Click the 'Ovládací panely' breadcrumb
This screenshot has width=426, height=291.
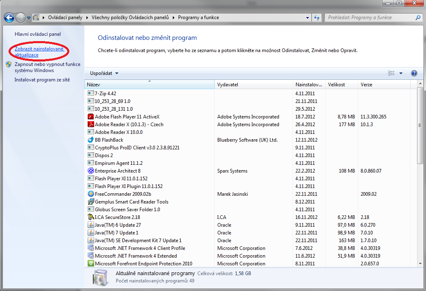(65, 18)
